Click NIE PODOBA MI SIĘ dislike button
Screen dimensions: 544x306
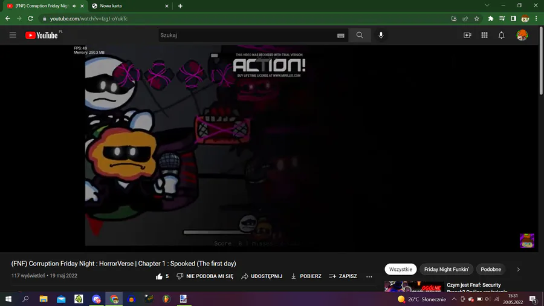(205, 276)
